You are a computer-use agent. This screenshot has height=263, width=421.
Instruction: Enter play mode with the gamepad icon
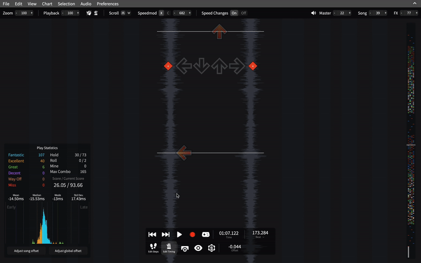pyautogui.click(x=206, y=235)
